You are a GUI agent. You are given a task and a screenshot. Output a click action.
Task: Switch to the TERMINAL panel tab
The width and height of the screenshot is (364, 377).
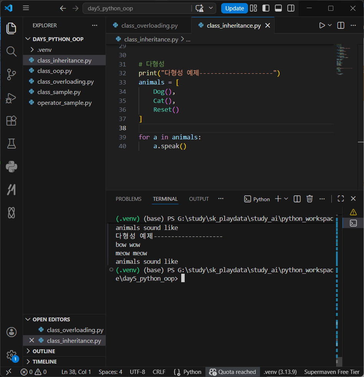coord(165,199)
